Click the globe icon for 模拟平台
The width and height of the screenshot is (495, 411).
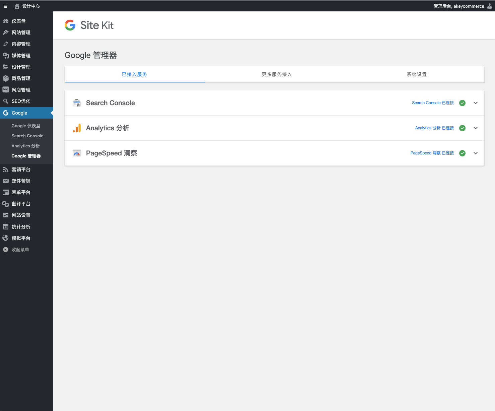6,238
